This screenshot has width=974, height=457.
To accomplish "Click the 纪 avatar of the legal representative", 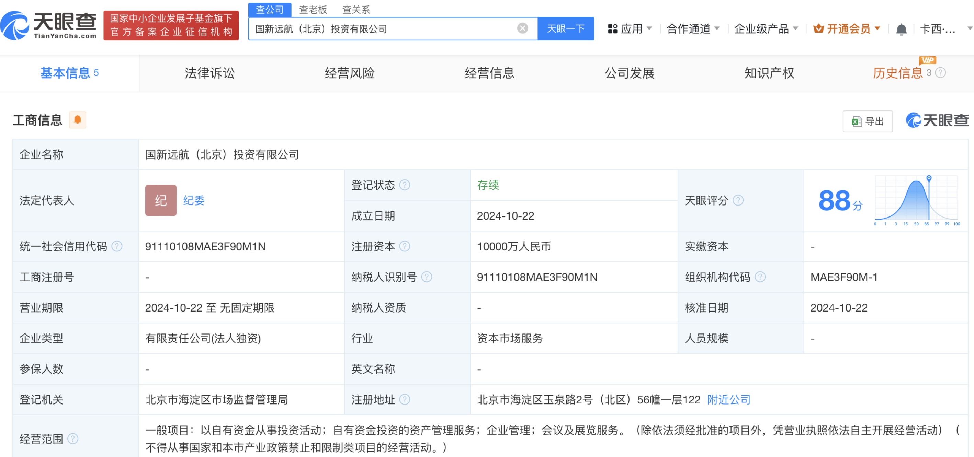I will (x=161, y=200).
